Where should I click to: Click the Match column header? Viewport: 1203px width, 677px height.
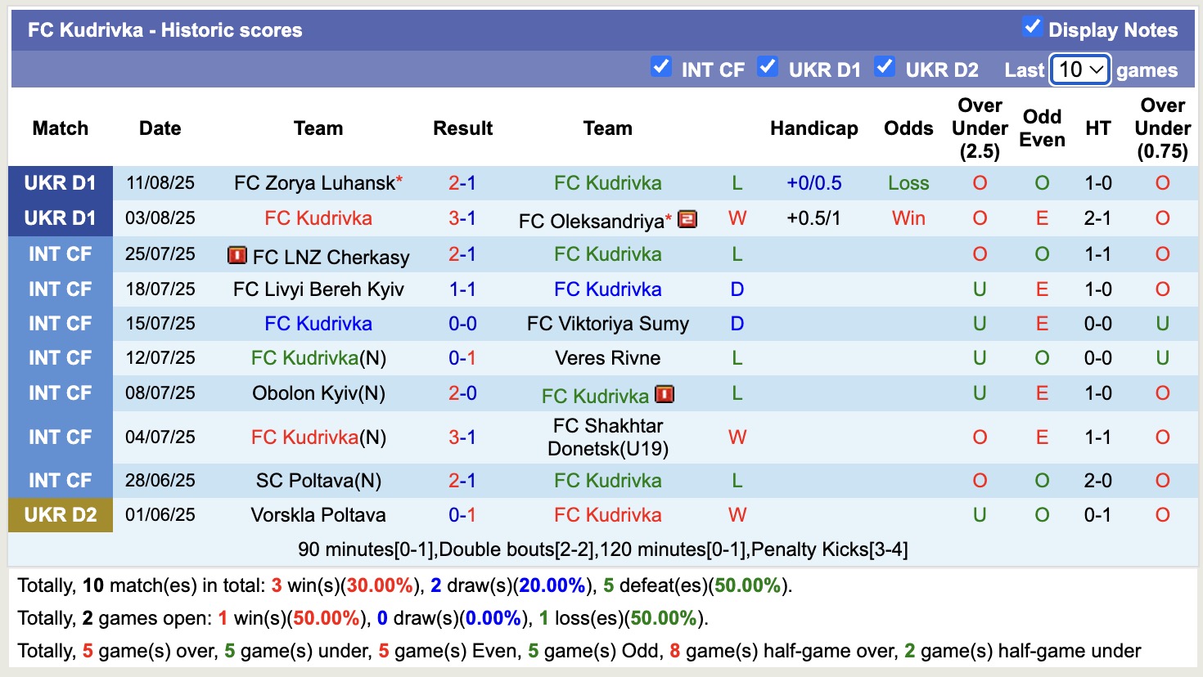(60, 128)
